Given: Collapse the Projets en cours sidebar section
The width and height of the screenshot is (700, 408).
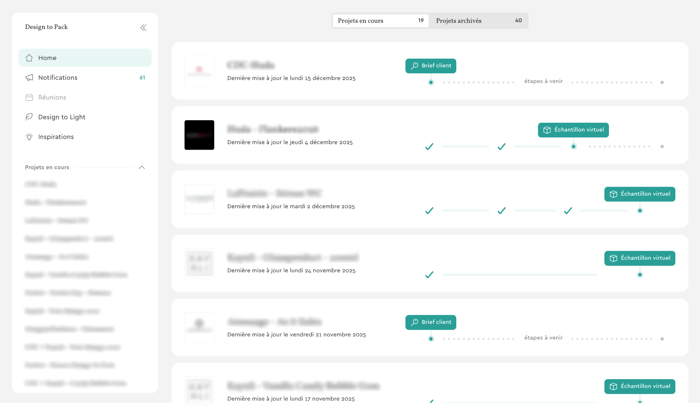Looking at the screenshot, I should (x=142, y=167).
